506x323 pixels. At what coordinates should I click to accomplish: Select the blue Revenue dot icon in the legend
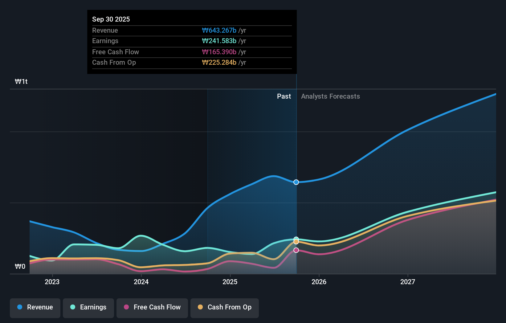click(19, 307)
